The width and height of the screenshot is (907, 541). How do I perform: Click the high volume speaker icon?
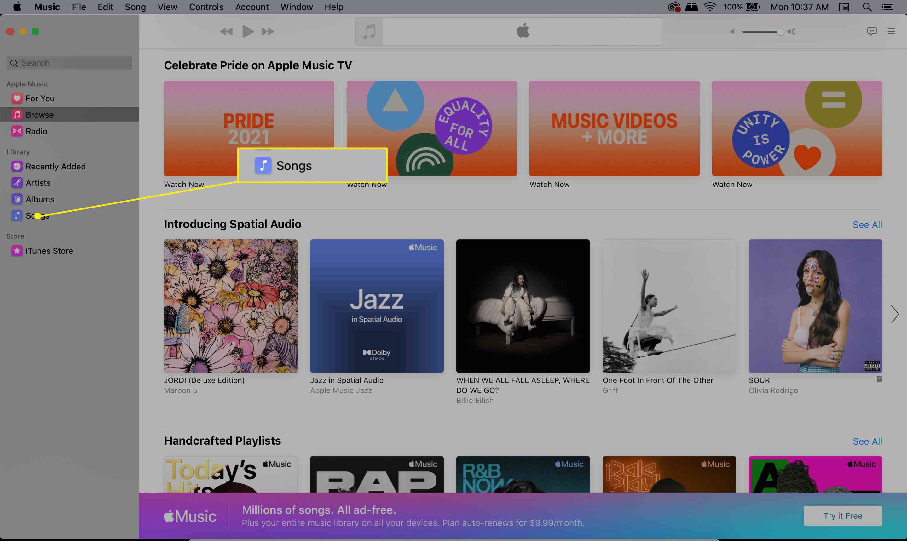791,32
